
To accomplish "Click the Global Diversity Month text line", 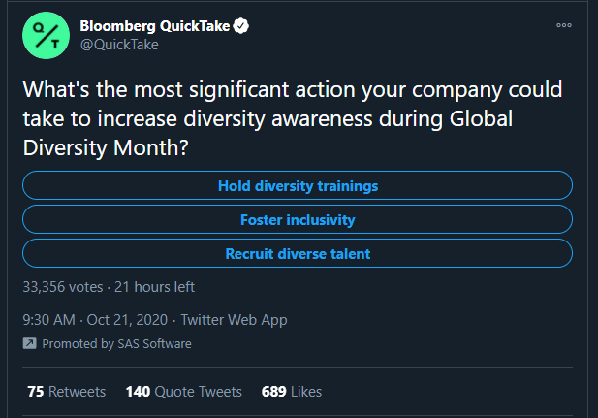I will coord(106,147).
